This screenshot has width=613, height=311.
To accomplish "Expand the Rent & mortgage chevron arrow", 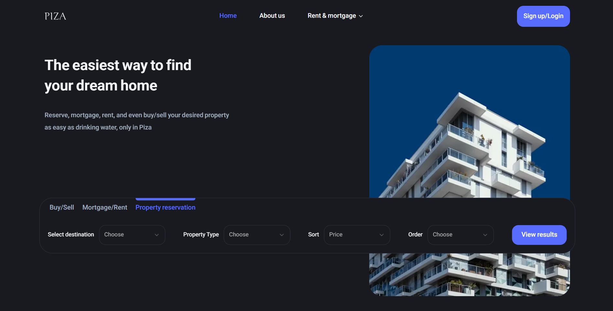I will point(361,16).
